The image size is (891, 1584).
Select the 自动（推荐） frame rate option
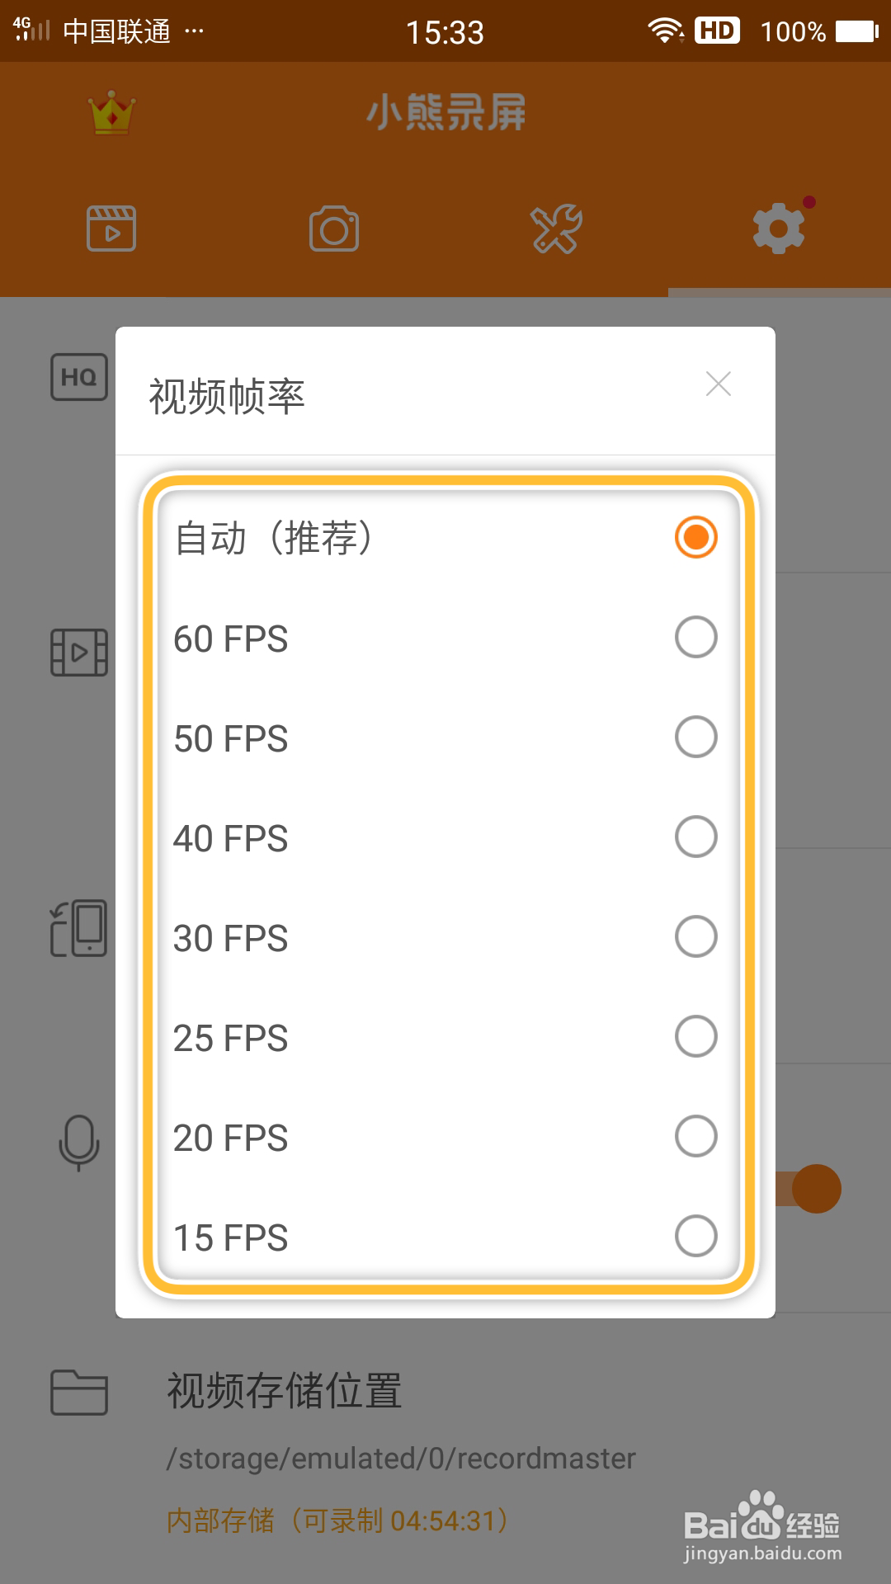(x=695, y=538)
